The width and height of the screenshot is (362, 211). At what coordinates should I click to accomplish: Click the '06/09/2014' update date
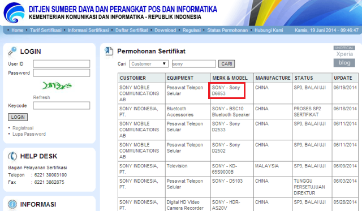point(345,166)
